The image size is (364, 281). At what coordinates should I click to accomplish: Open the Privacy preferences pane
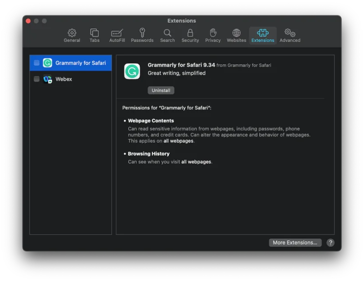[212, 36]
